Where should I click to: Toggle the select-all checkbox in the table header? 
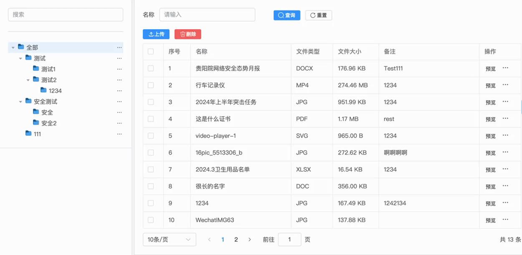click(151, 51)
